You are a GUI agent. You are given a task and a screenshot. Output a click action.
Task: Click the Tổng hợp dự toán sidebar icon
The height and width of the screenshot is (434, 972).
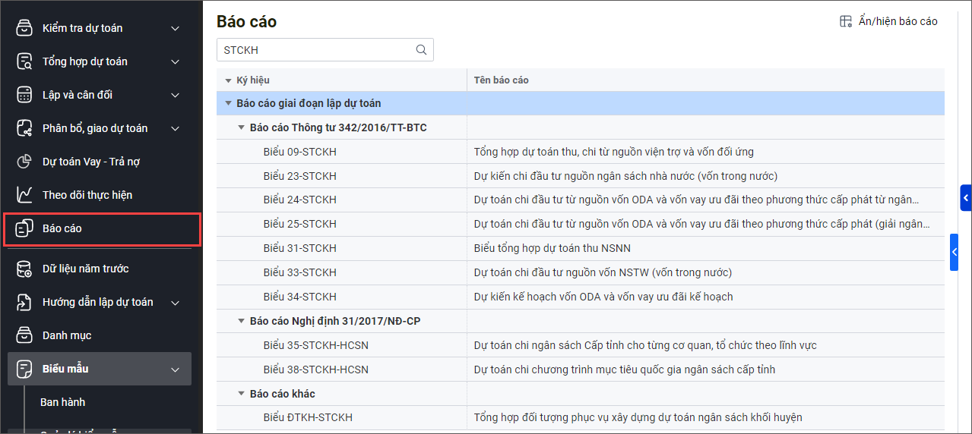[x=24, y=61]
